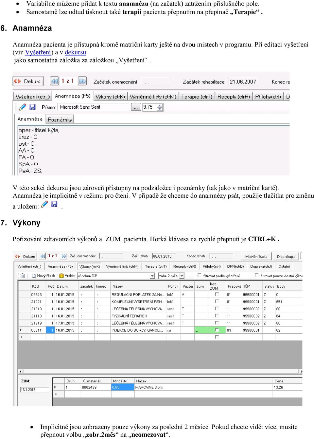
Task: Click the pencil edit icon in the Anamnéza toolbar
Action: tap(23, 107)
